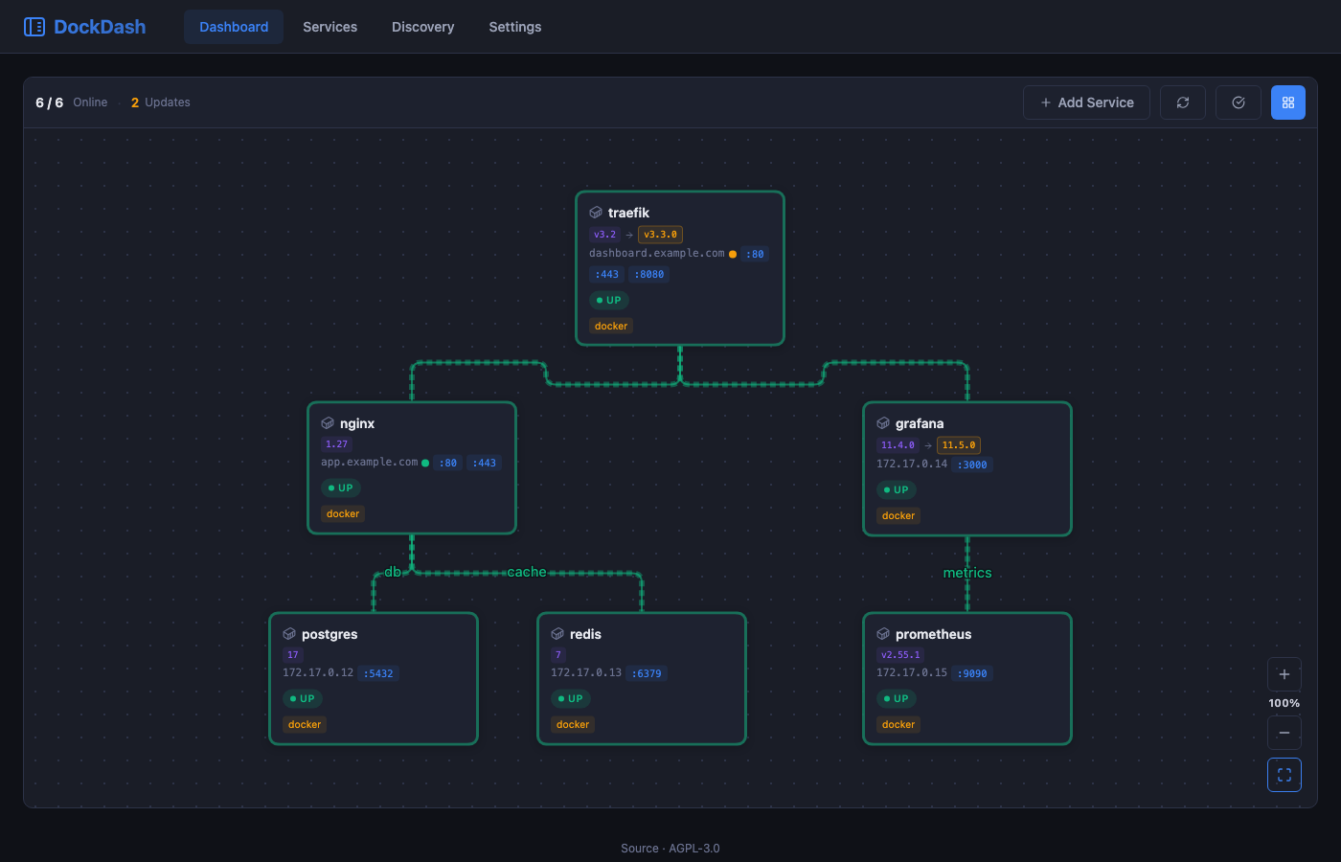The width and height of the screenshot is (1341, 862).
Task: Click grafana current version 11.4.0 badge
Action: tap(898, 445)
